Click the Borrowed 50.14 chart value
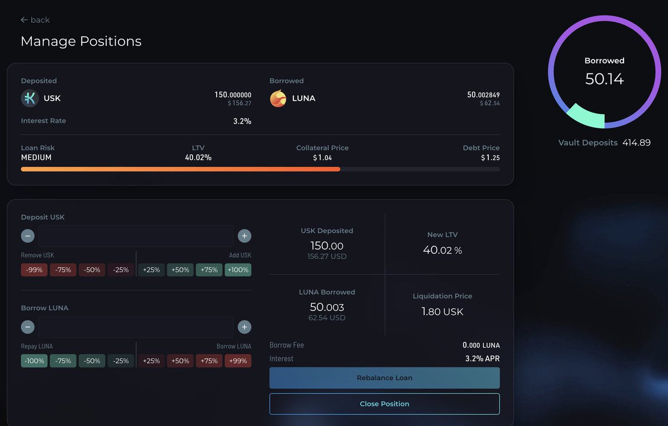The height and width of the screenshot is (426, 668). coord(605,79)
